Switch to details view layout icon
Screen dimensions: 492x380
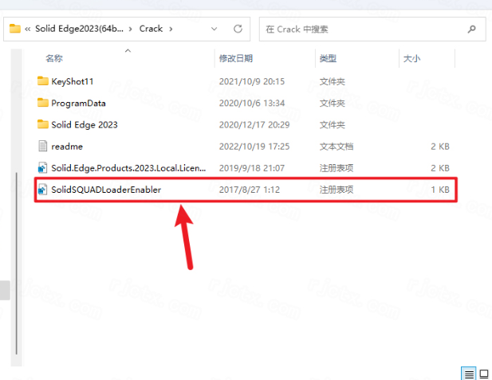pos(466,373)
